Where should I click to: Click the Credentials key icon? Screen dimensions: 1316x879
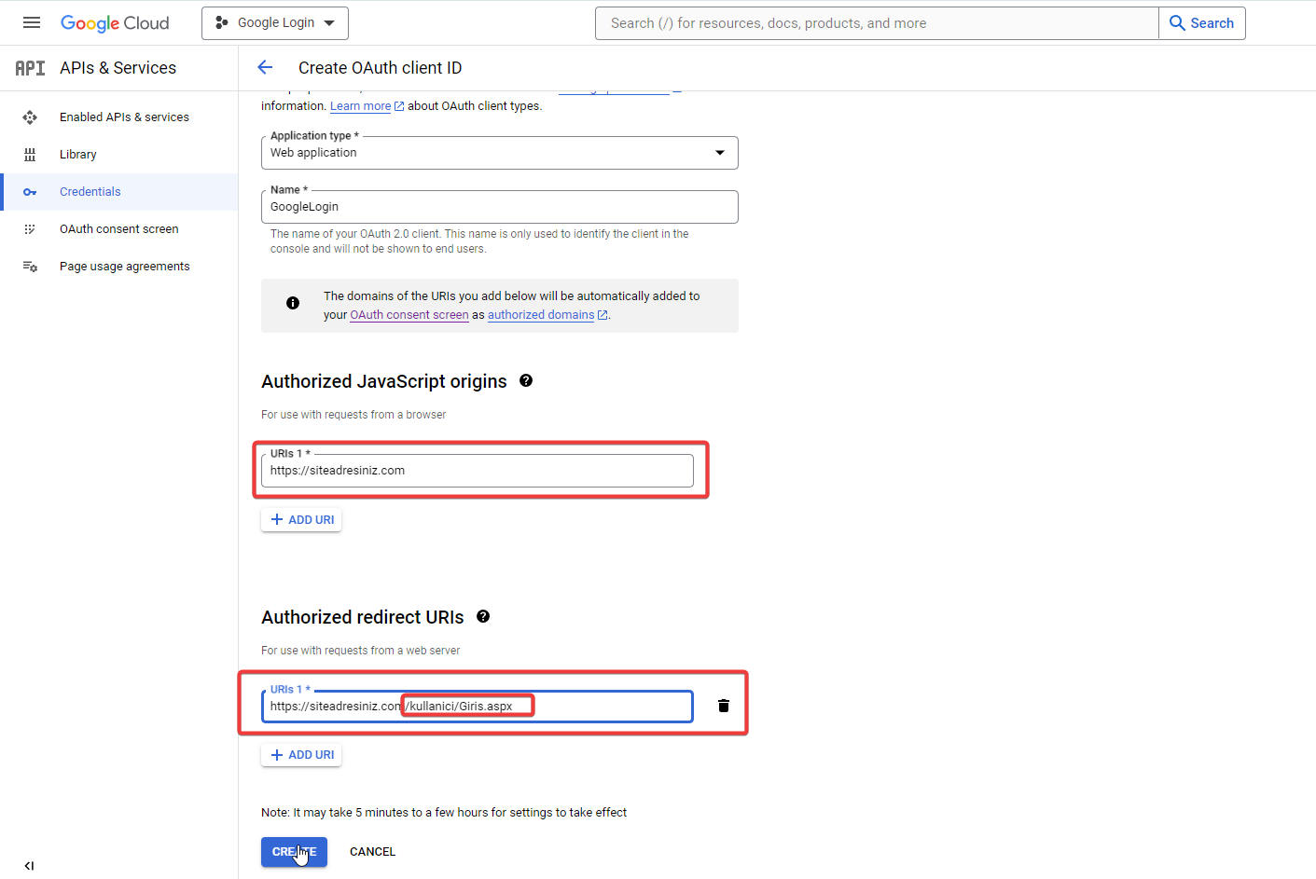point(30,192)
